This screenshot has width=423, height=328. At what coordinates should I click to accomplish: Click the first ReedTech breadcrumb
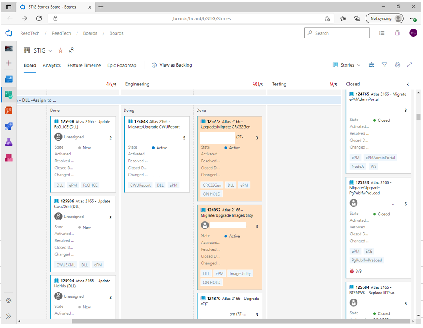30,33
